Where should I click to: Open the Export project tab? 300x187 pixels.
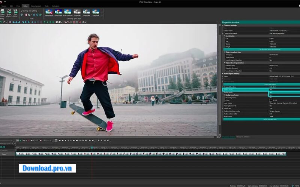[x=36, y=6]
